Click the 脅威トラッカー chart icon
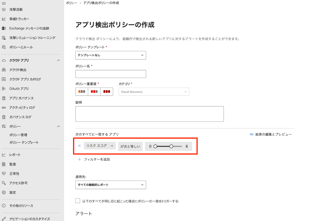311x221 pixels. click(4, 19)
